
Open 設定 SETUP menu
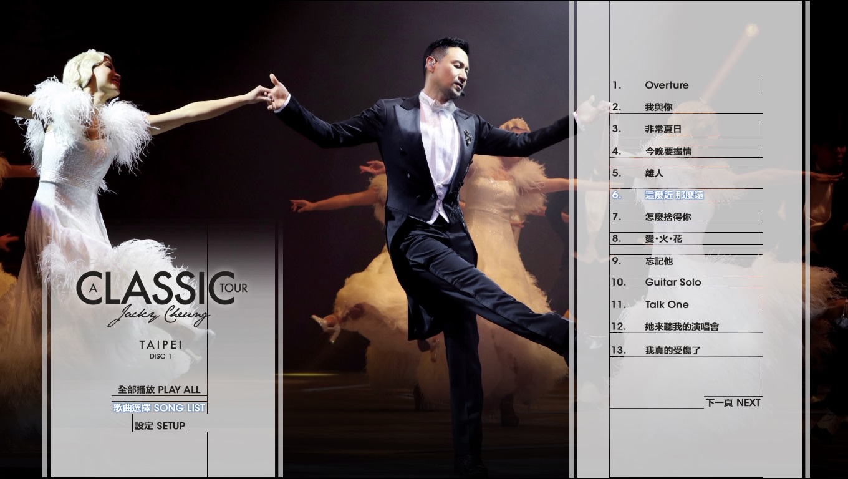pyautogui.click(x=160, y=426)
